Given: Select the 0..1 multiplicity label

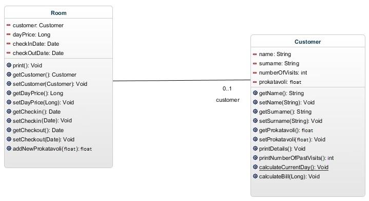Looking at the screenshot, I should click(x=227, y=88).
